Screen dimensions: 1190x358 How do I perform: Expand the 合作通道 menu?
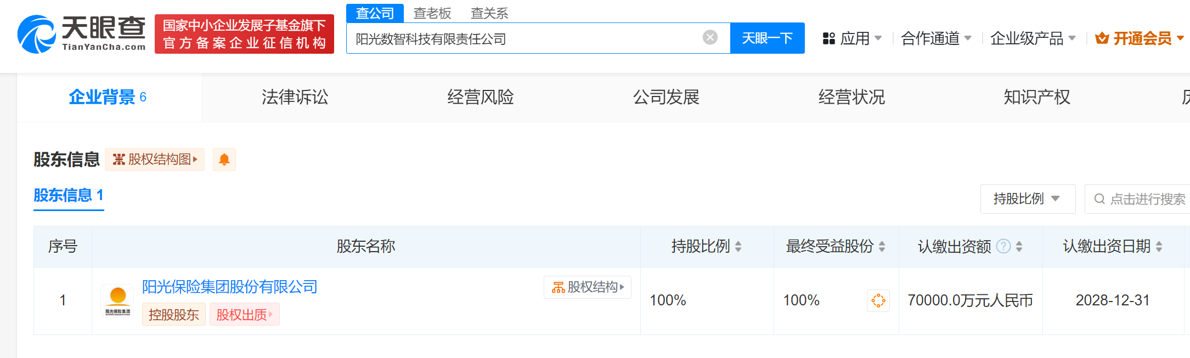935,38
